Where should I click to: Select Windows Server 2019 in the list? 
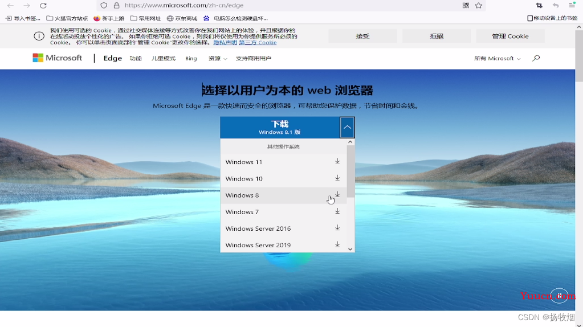[283, 245]
